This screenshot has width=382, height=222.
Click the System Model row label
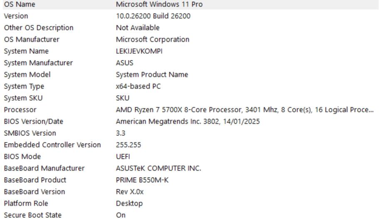pos(27,75)
